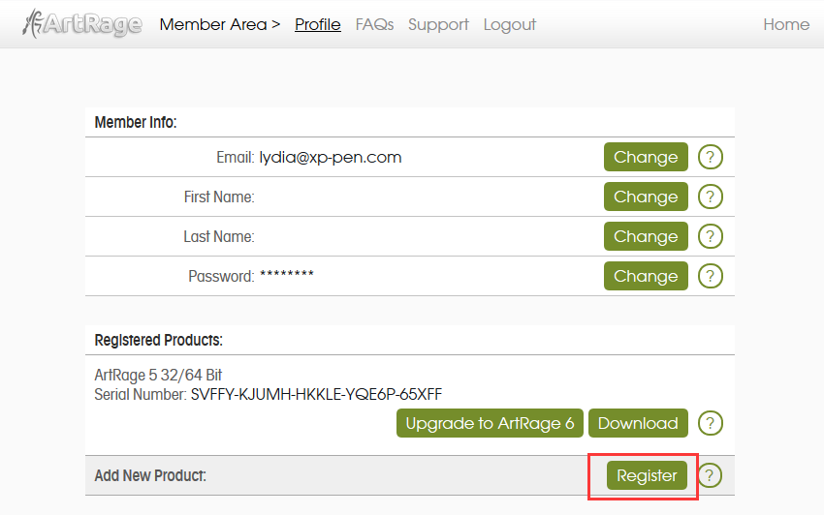Download ArtRage 5 32/64 Bit
The height and width of the screenshot is (515, 824).
[638, 423]
